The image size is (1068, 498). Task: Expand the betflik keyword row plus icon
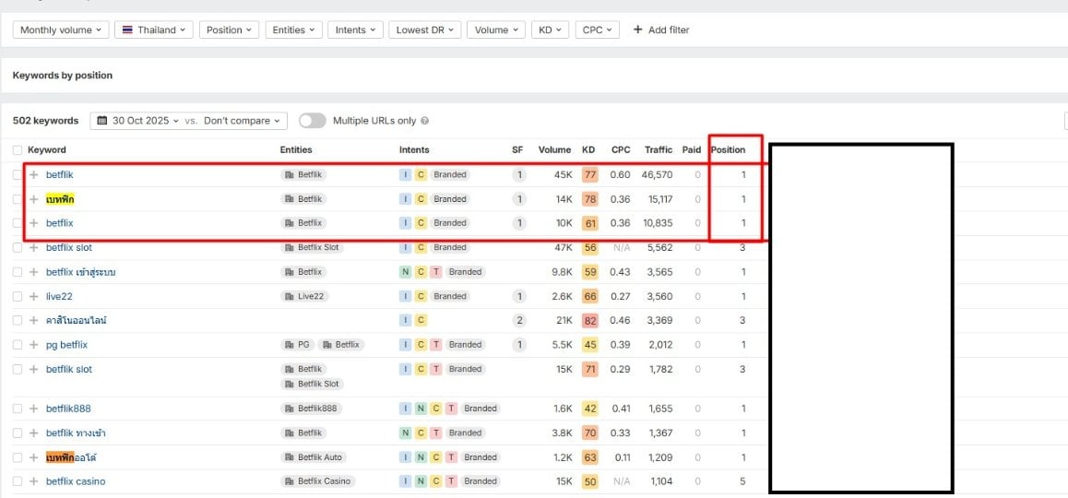click(x=34, y=175)
